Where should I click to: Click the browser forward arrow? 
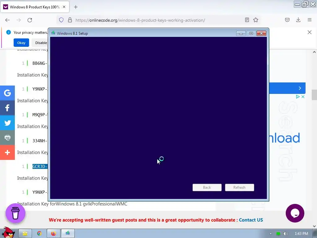click(19, 20)
